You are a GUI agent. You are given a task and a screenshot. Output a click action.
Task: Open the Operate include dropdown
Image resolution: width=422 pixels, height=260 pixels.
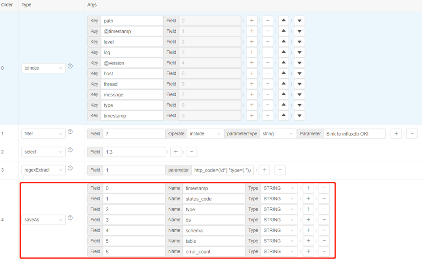[x=205, y=134]
